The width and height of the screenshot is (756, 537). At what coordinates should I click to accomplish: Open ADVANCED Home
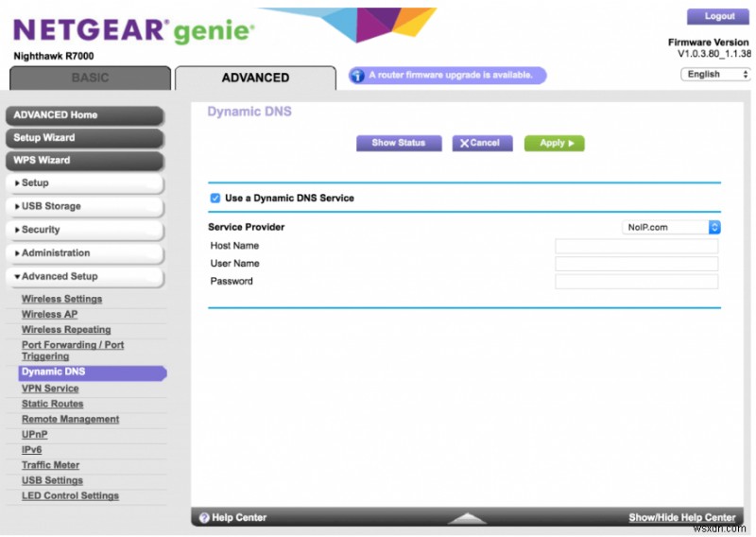(85, 115)
